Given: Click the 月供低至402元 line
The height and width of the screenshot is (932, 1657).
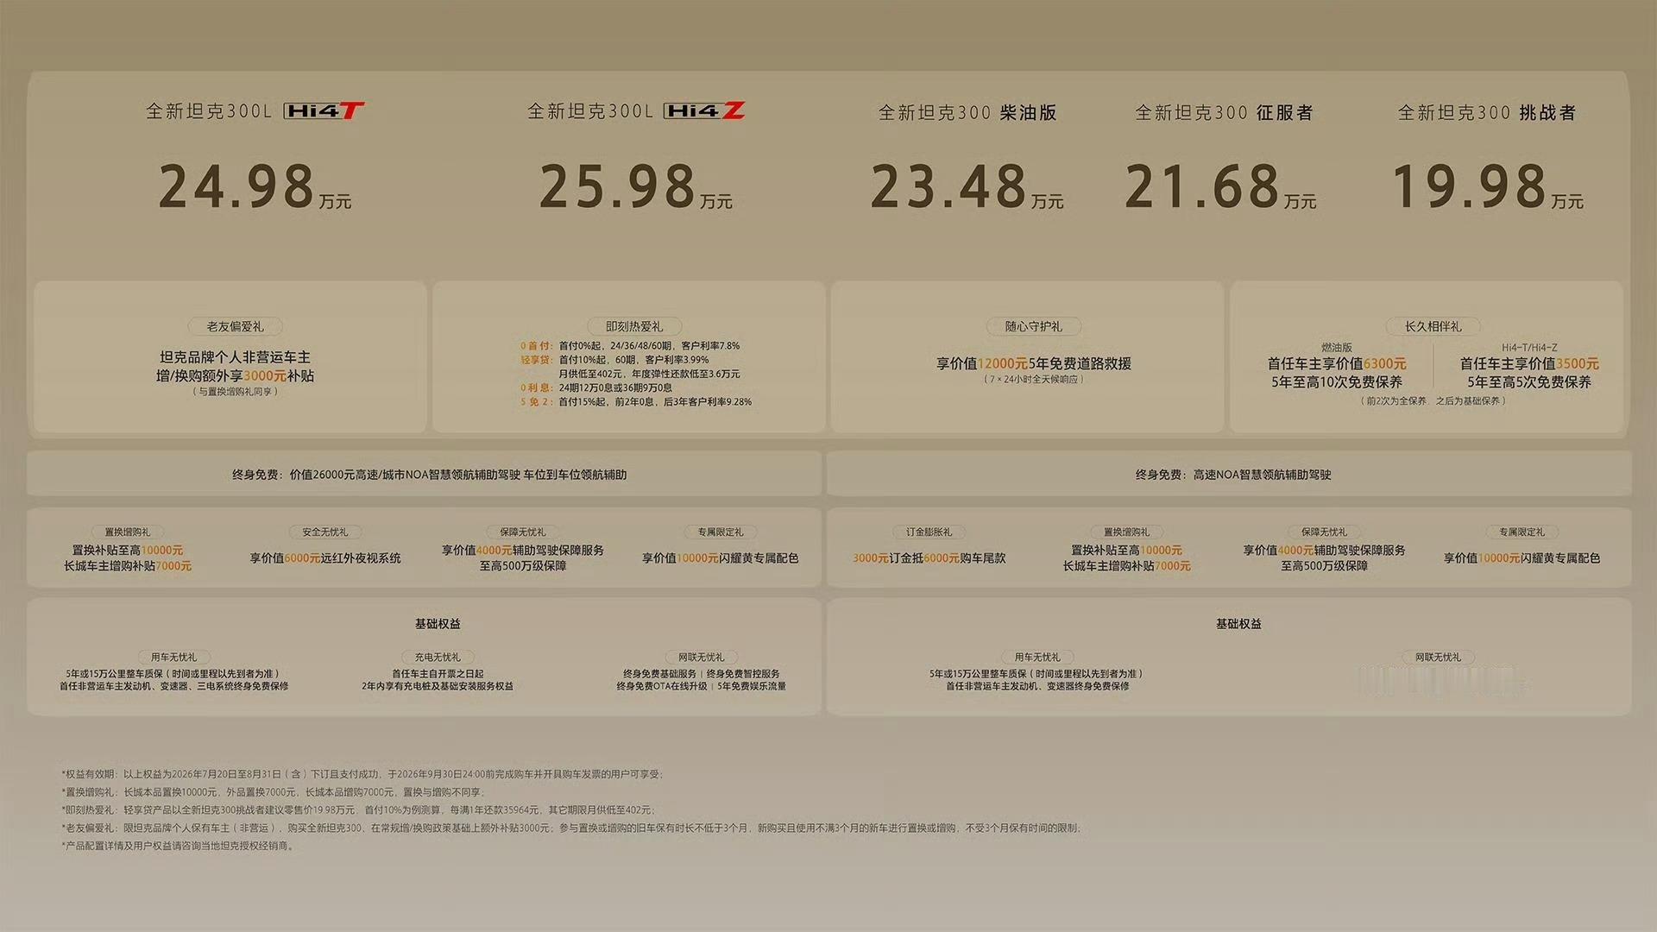Looking at the screenshot, I should 649,375.
